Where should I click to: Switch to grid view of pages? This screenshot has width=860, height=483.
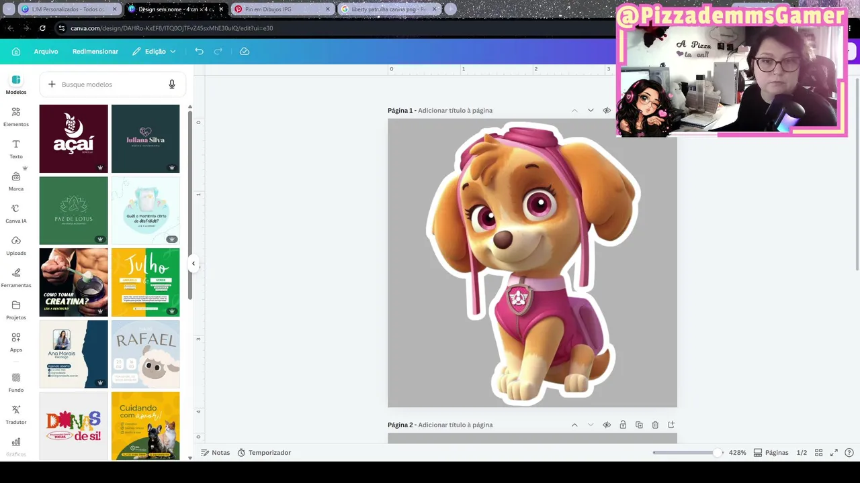[818, 453]
